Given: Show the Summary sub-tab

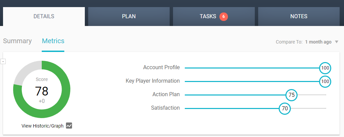Looking at the screenshot, I should (18, 41).
